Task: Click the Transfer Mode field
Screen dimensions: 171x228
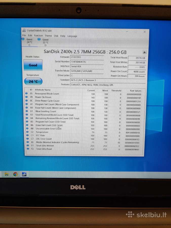Action: [87, 71]
